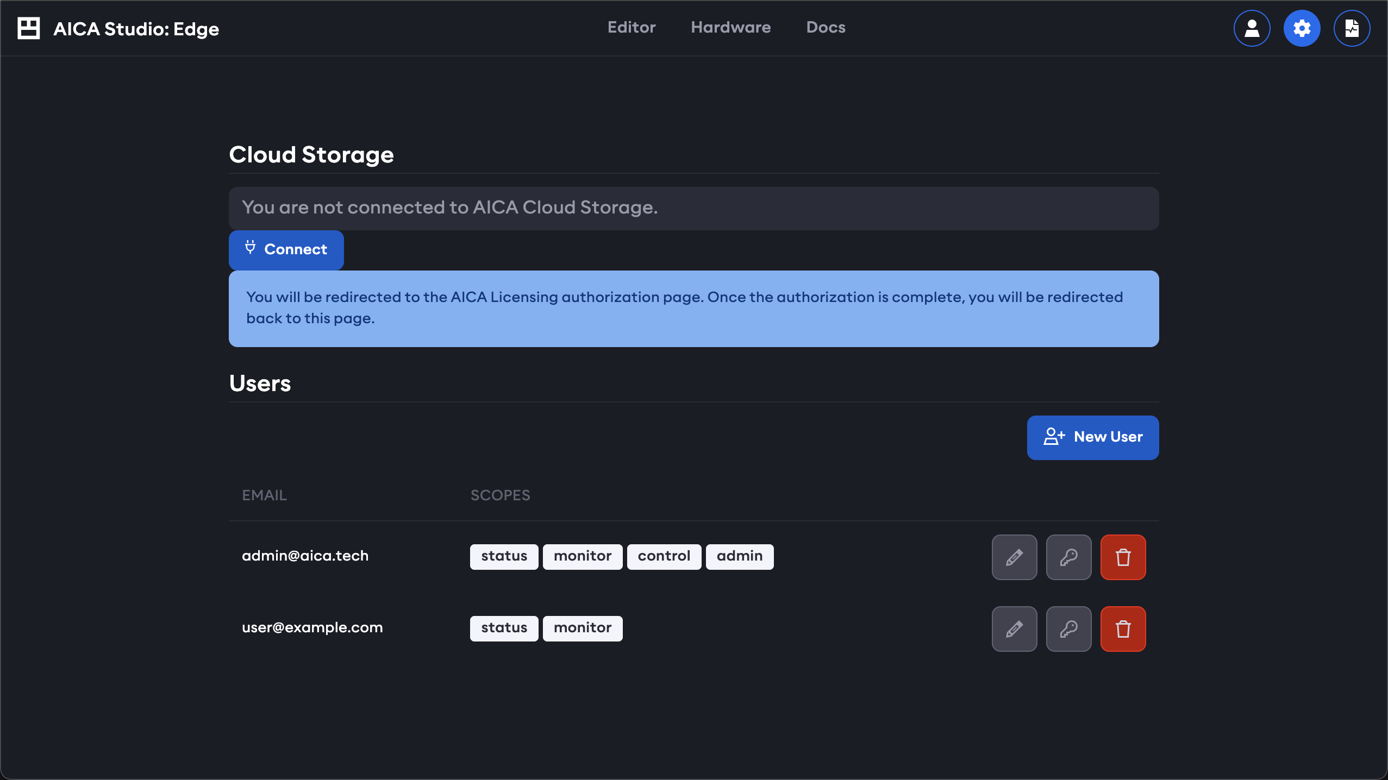
Task: Click the Users section heading
Action: tap(260, 384)
